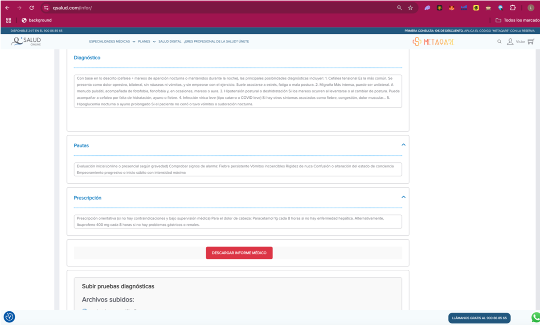The image size is (540, 325).
Task: Open the blue cloud-search extension icon
Action: coord(500,8)
